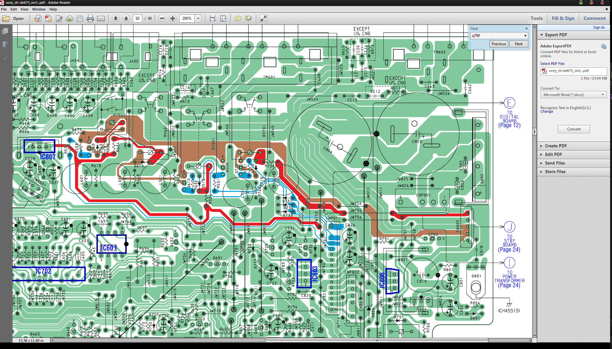Click the email envelope icon

tap(101, 18)
